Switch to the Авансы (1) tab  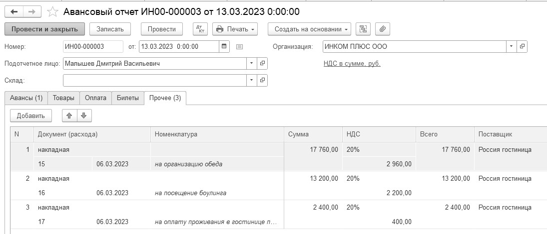(x=26, y=98)
